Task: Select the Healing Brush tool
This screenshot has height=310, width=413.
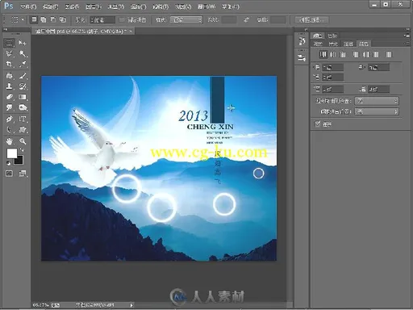Action: coord(9,76)
